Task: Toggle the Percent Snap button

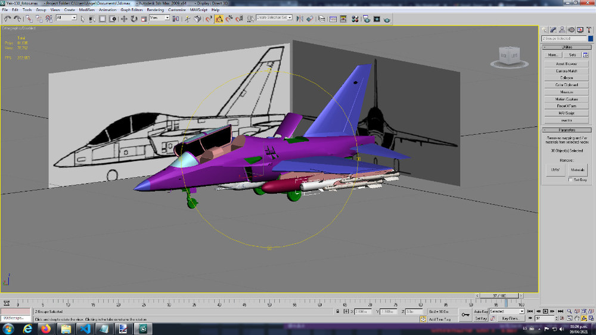Action: point(229,18)
